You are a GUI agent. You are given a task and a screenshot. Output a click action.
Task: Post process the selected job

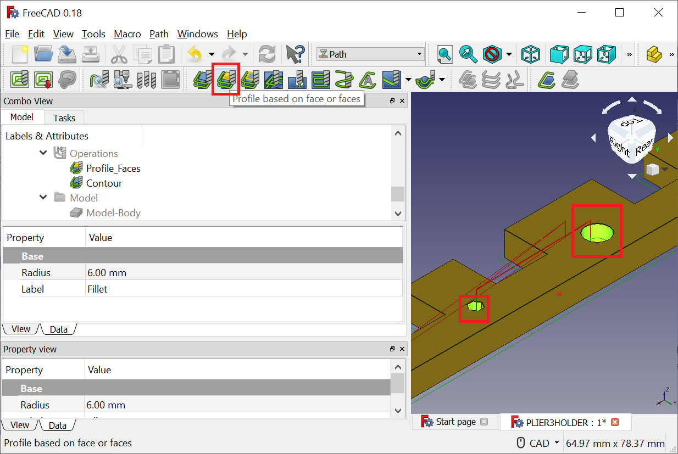click(43, 80)
